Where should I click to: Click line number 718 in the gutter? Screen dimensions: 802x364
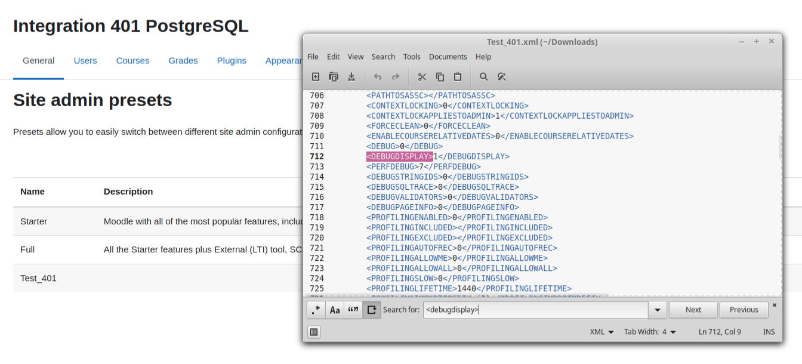pos(317,217)
